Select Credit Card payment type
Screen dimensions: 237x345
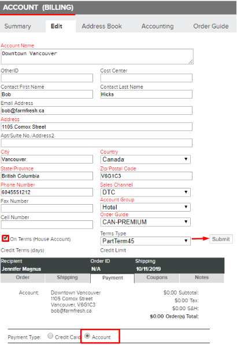tap(50, 336)
